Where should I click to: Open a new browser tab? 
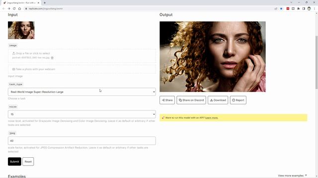[x=45, y=3]
